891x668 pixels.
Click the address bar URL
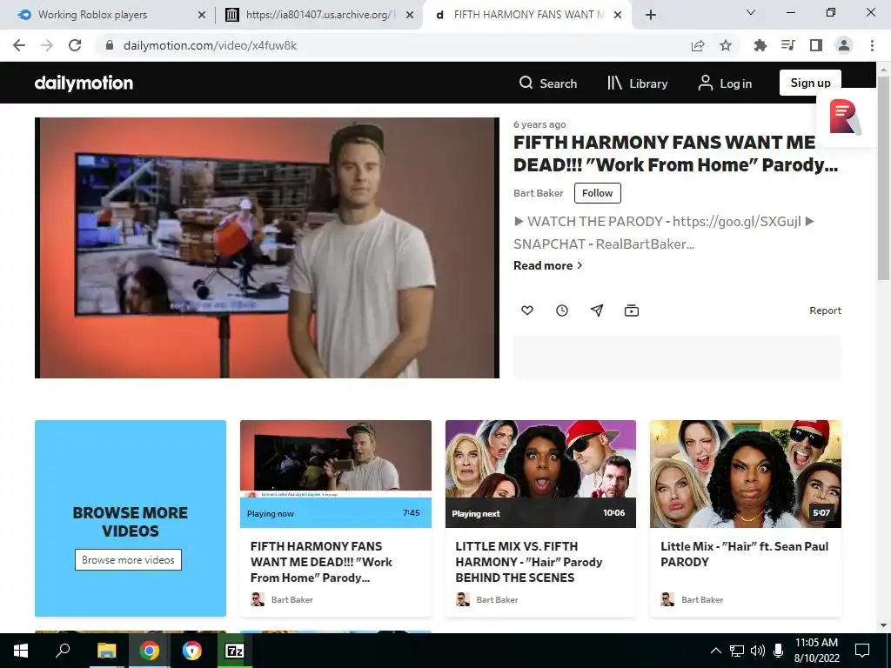[211, 45]
